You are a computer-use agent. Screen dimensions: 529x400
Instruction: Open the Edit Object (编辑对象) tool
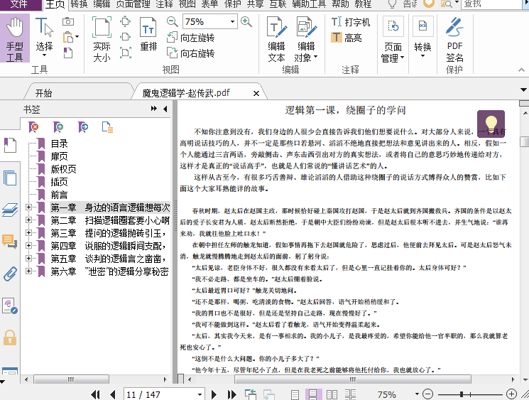point(305,39)
